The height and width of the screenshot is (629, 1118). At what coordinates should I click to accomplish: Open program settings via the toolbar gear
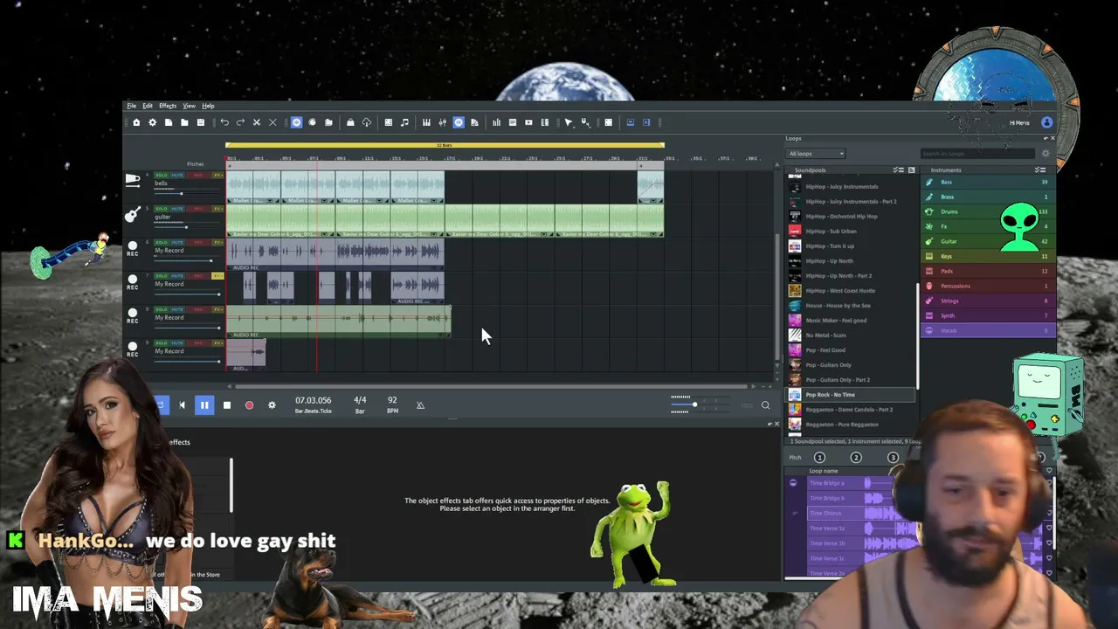pyautogui.click(x=152, y=122)
